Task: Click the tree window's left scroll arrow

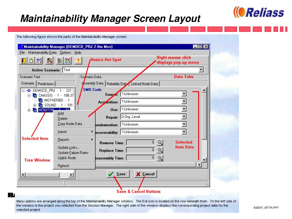Action: pyautogui.click(x=23, y=175)
